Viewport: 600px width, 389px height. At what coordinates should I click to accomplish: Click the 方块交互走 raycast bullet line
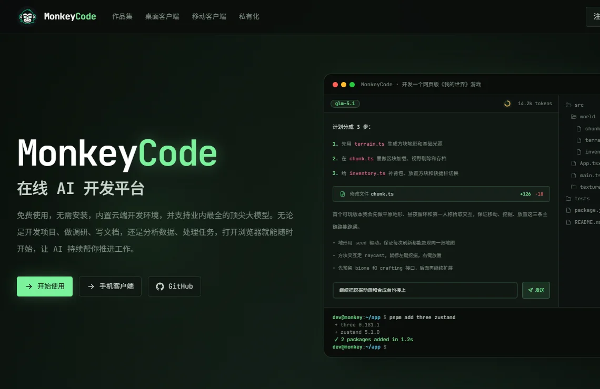(x=387, y=255)
